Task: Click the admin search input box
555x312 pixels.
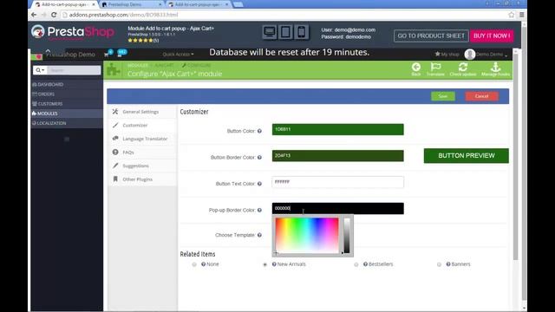Action: (x=74, y=70)
